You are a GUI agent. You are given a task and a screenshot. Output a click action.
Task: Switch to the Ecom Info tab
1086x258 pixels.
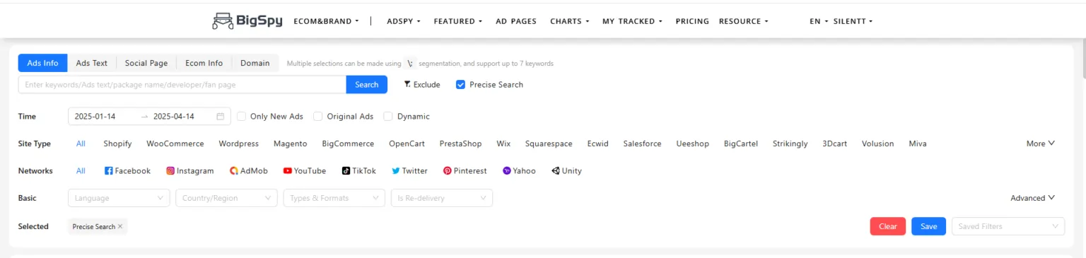[204, 63]
